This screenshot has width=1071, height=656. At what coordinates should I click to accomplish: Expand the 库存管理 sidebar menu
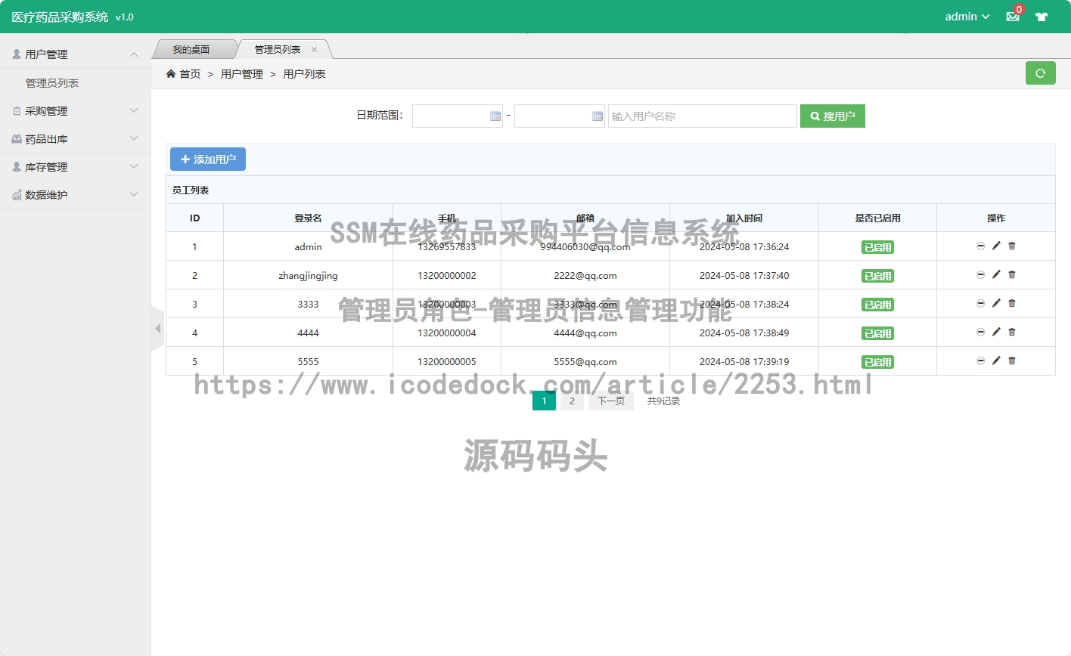(76, 167)
